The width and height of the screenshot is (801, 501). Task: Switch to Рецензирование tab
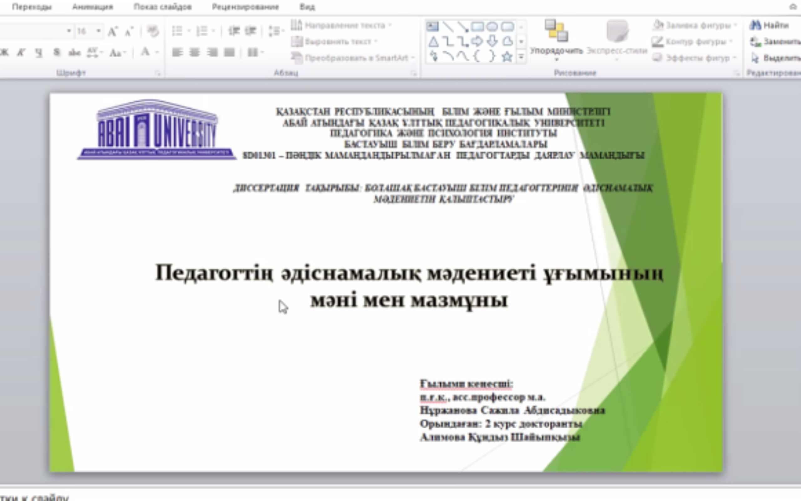click(x=245, y=7)
